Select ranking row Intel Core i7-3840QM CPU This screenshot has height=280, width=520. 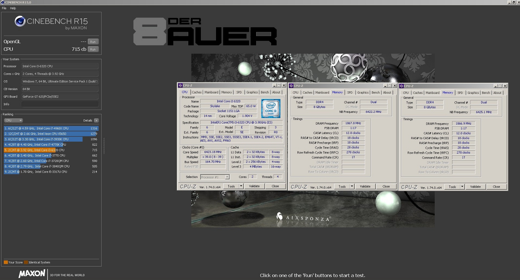pyautogui.click(x=51, y=166)
